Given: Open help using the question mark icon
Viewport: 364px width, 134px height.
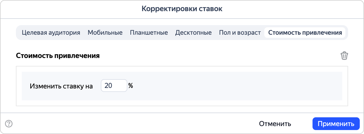Looking at the screenshot, I should click(x=9, y=124).
